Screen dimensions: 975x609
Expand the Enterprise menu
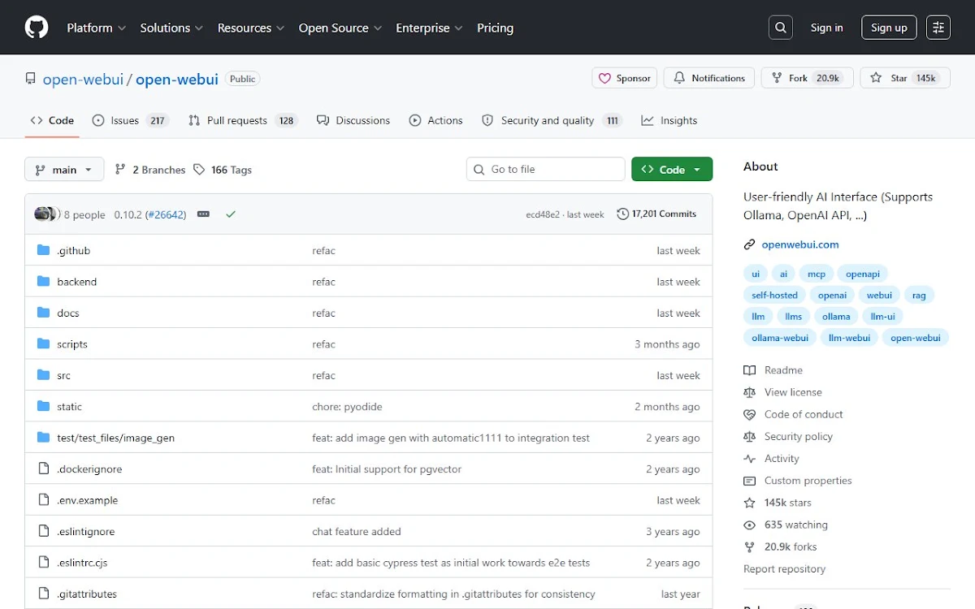tap(429, 28)
